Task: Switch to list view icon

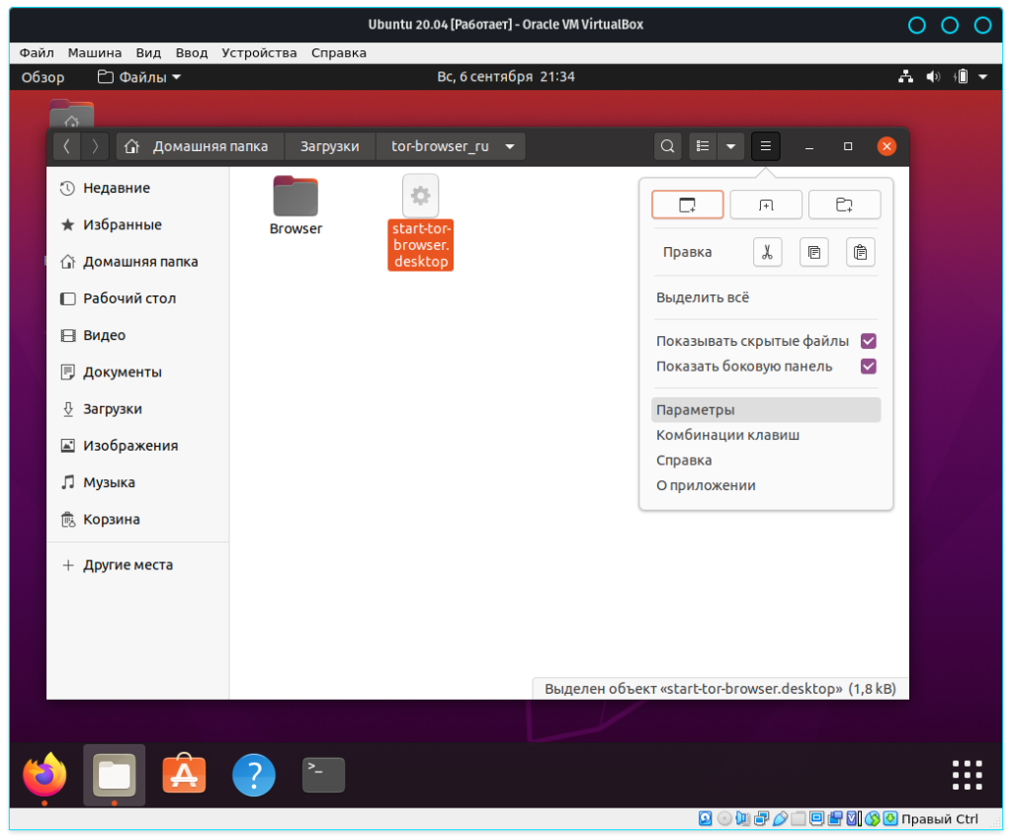Action: (703, 146)
